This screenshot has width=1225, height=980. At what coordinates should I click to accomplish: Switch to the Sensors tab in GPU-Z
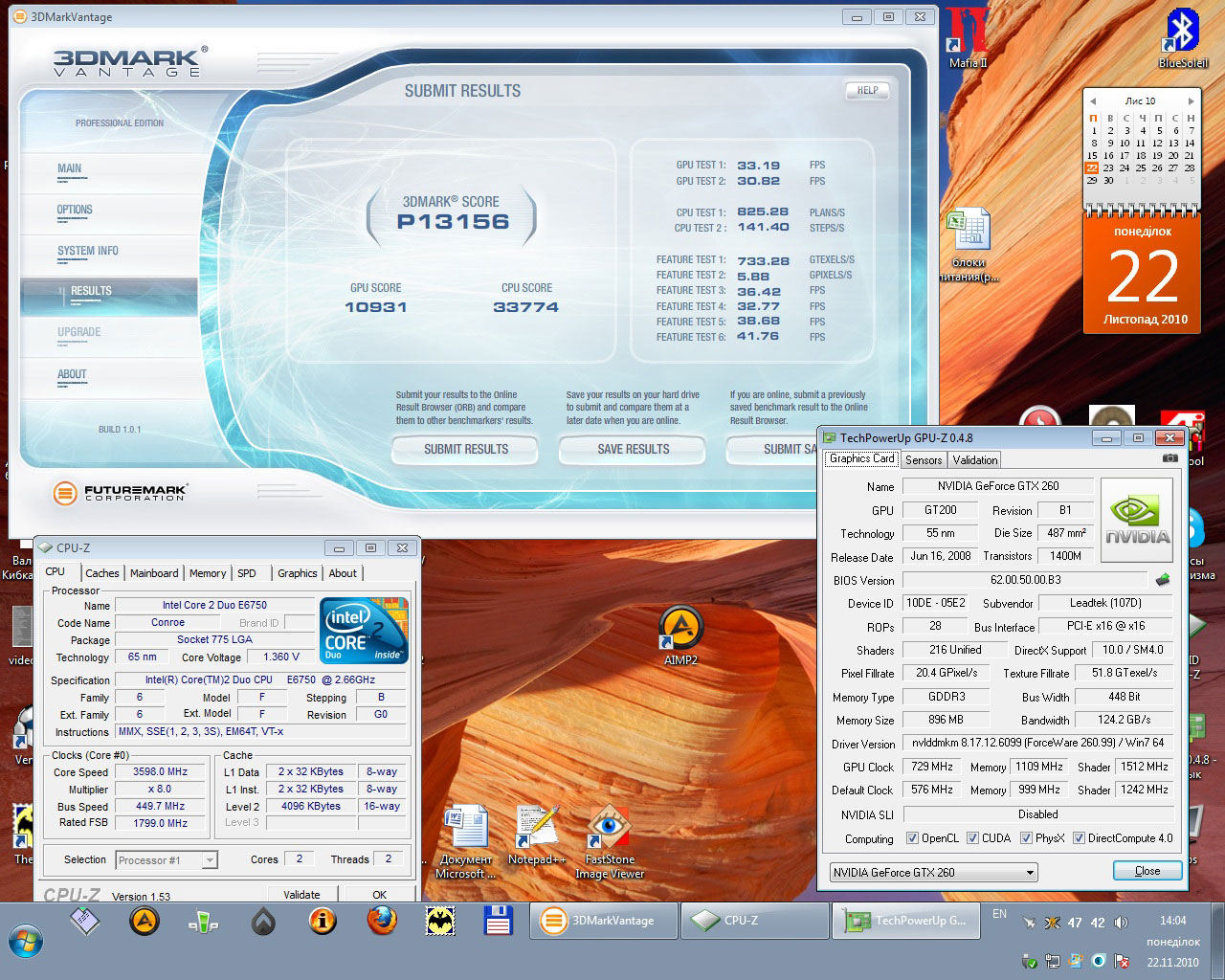click(924, 460)
